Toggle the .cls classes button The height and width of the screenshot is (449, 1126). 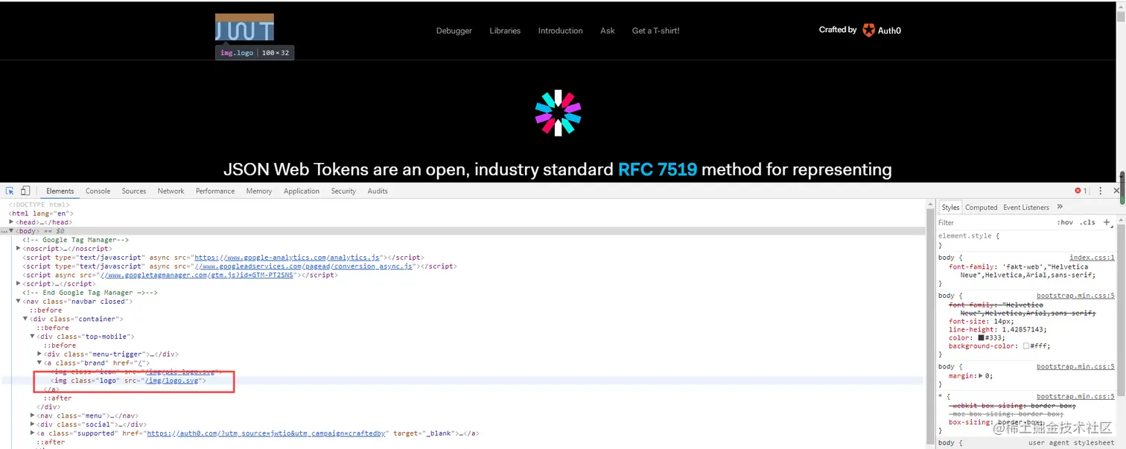[x=1088, y=222]
